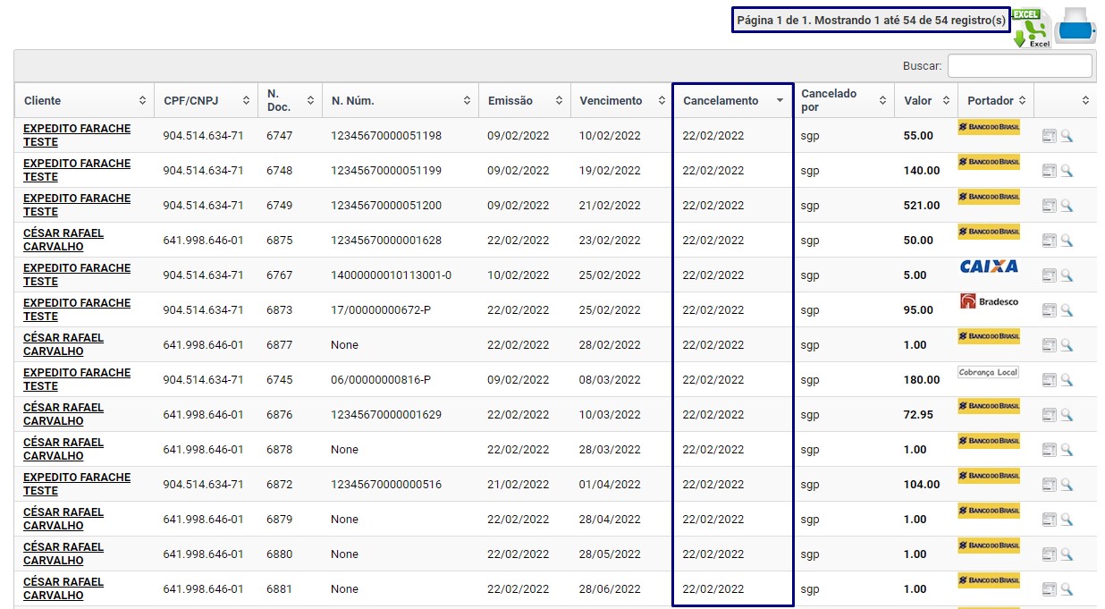Click the printer icon to print
The image size is (1105, 609).
click(1076, 27)
